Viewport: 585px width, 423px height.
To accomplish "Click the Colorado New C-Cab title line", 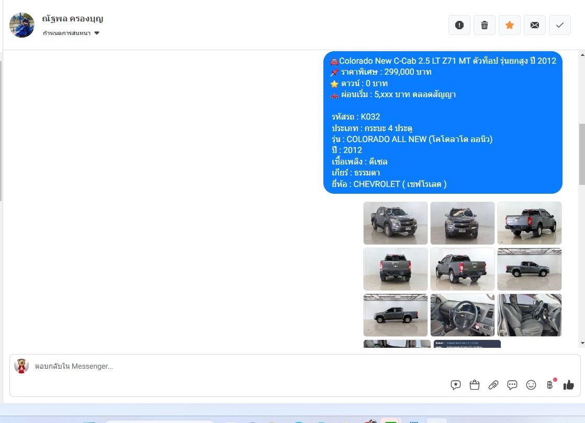I will coord(443,61).
